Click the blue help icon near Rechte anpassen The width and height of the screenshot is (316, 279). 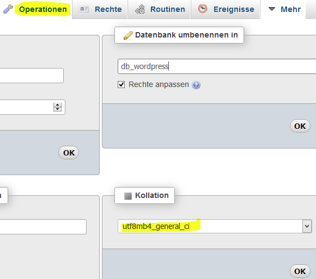[x=196, y=85]
